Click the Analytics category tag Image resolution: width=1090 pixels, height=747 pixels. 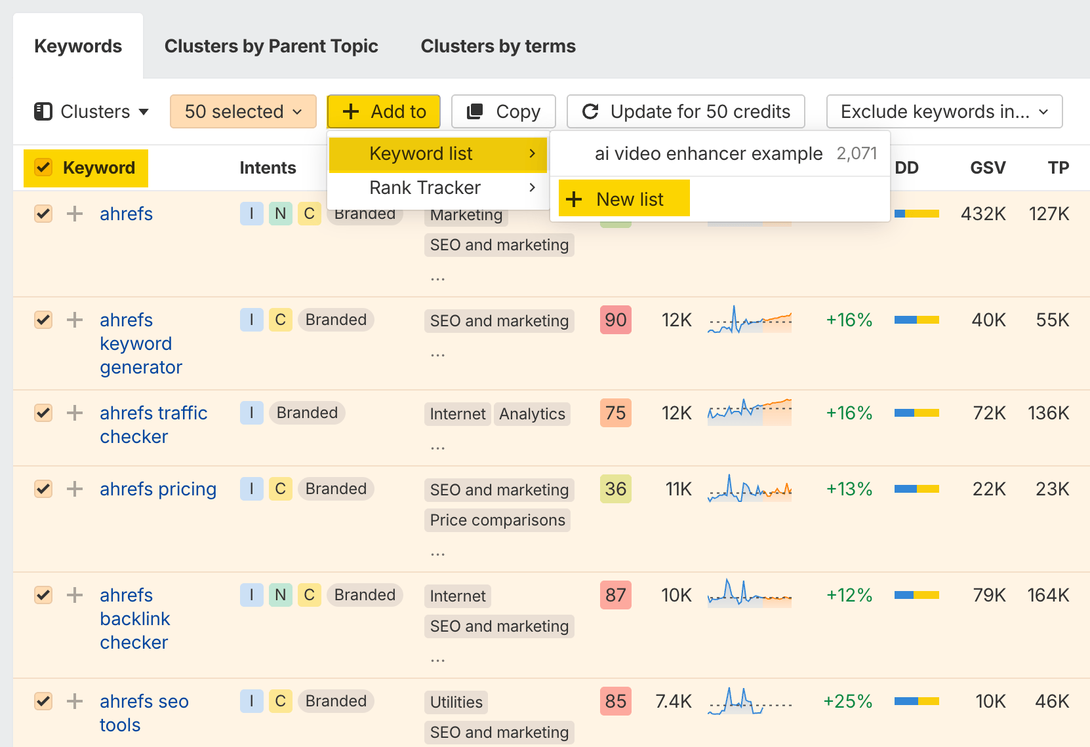click(x=532, y=414)
